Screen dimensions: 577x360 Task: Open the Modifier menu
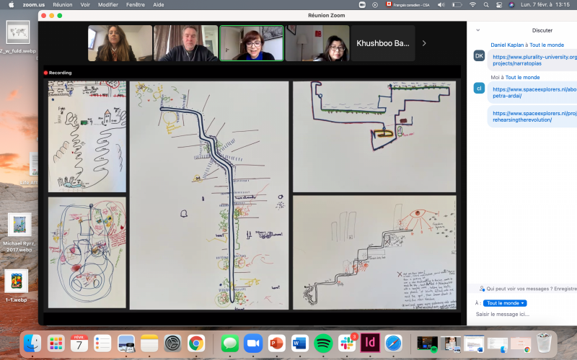[x=108, y=5]
